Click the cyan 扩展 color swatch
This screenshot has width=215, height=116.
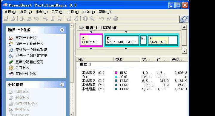[x=116, y=77]
